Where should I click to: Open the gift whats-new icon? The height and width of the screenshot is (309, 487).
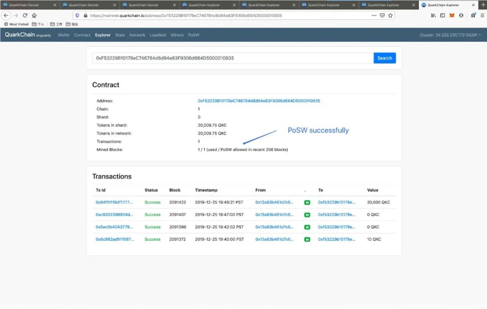(473, 15)
